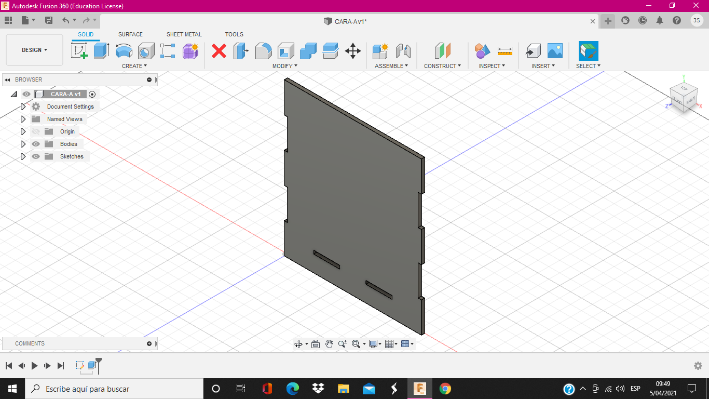Select the Hole tool
Screen dimensions: 709x399
coord(146,51)
